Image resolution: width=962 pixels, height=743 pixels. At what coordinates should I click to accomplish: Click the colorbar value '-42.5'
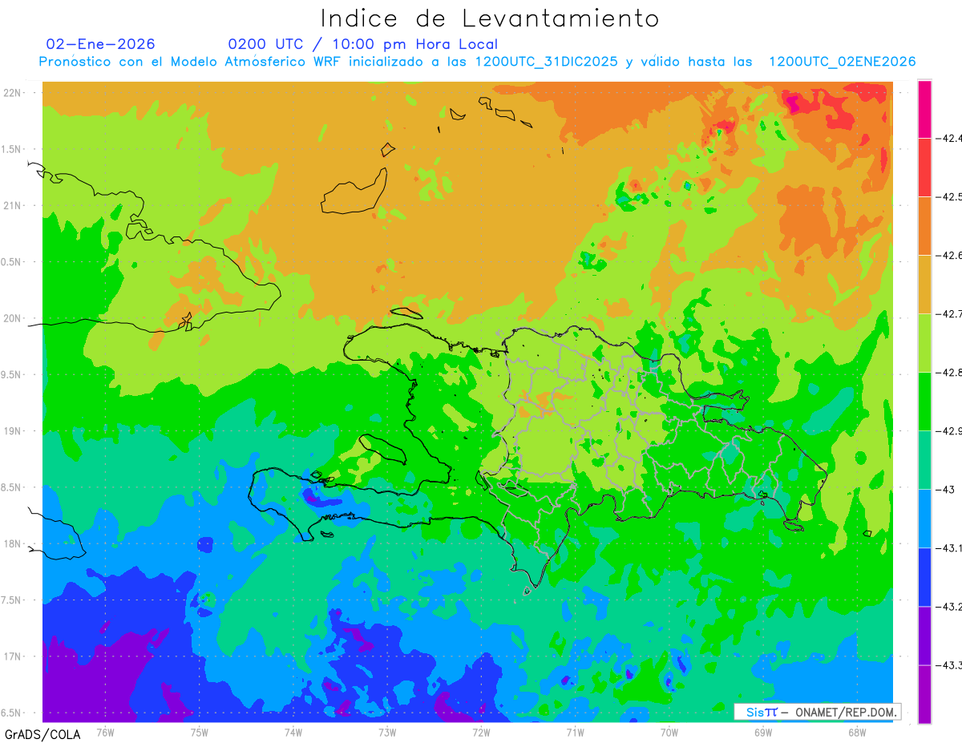coord(949,197)
